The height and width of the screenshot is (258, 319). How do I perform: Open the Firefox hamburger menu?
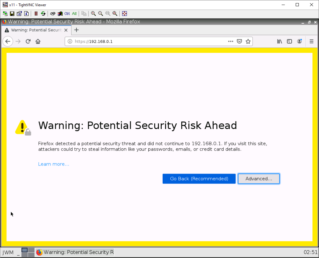(311, 41)
